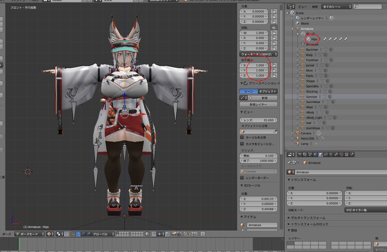Screen dimensions: 387x252
Task: Click the pivot point selector icon
Action: coord(50,234)
